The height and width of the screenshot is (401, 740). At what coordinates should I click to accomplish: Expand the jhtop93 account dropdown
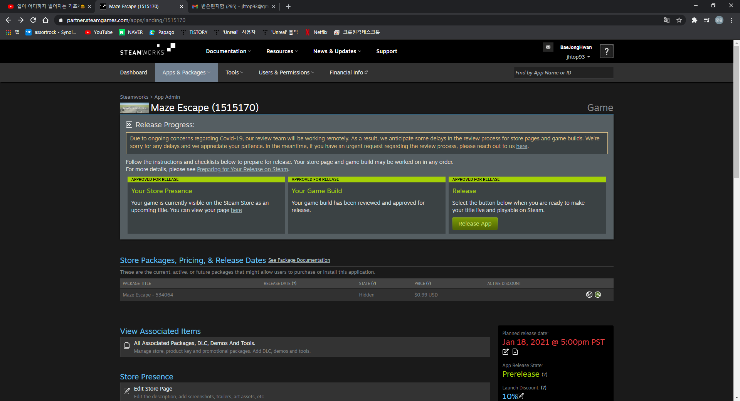tap(578, 57)
